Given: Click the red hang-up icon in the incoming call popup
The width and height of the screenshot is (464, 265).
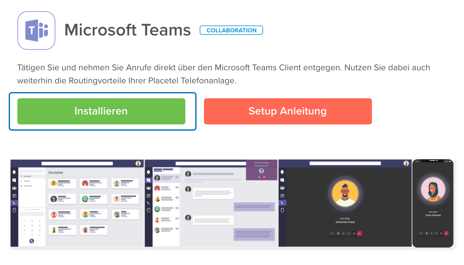Looking at the screenshot, I should (x=264, y=177).
